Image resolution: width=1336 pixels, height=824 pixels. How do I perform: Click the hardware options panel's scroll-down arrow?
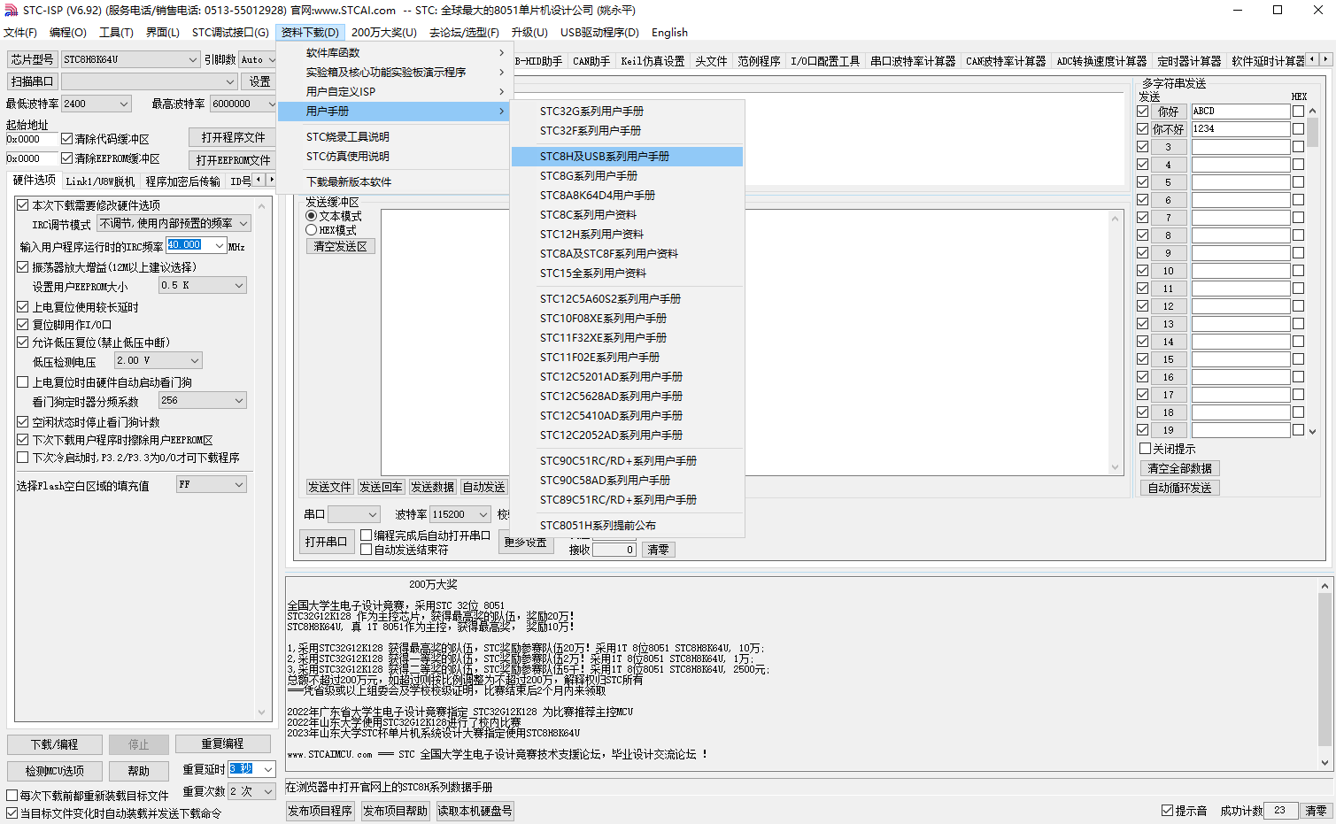coord(261,712)
